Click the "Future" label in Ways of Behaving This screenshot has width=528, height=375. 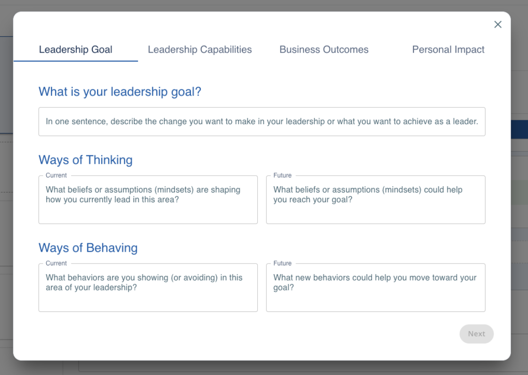pos(282,263)
